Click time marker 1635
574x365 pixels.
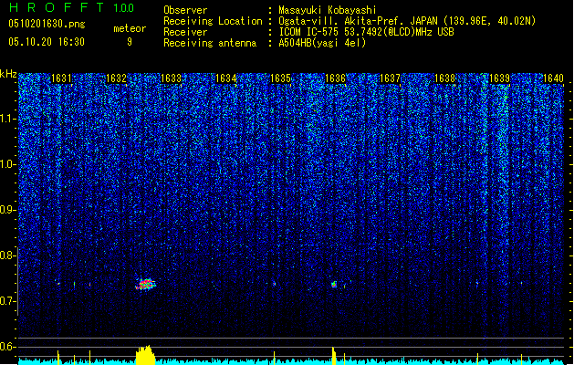tap(280, 78)
